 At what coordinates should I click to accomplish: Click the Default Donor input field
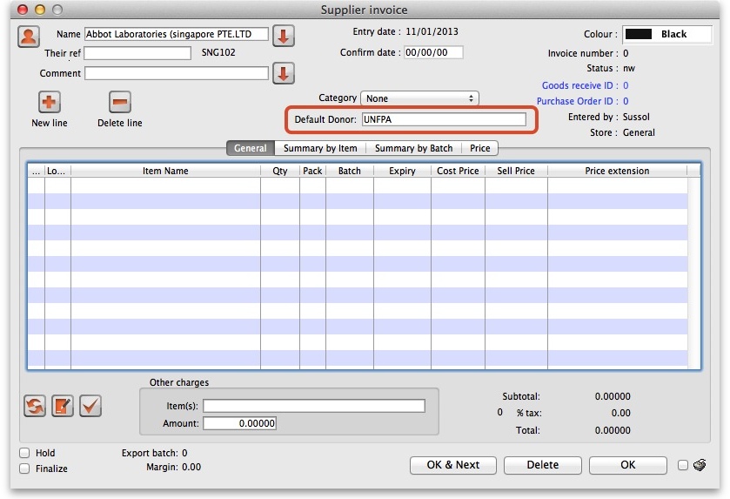[444, 119]
